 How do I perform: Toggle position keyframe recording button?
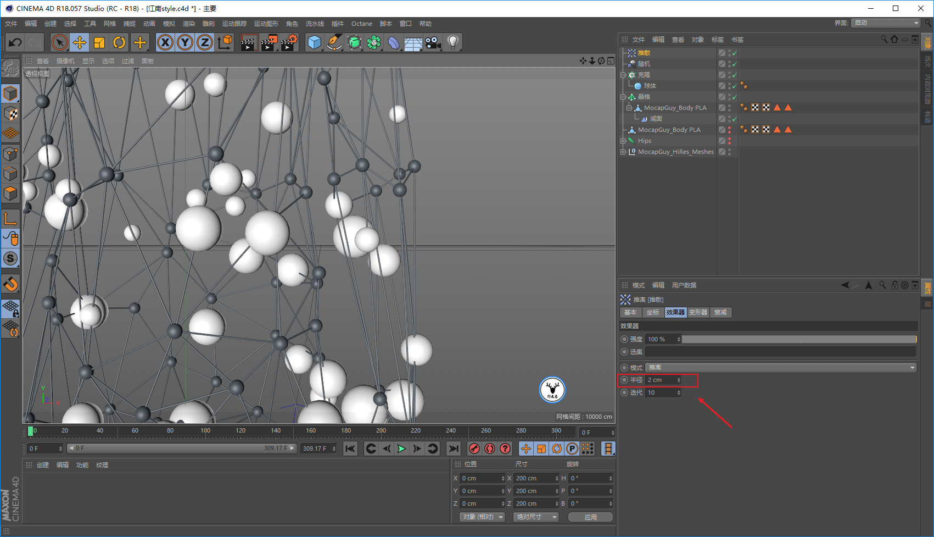pyautogui.click(x=526, y=449)
